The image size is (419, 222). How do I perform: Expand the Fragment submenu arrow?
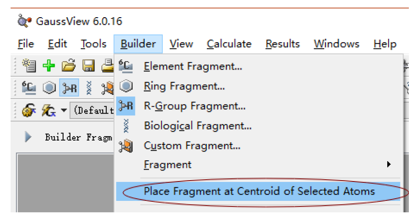(x=389, y=164)
